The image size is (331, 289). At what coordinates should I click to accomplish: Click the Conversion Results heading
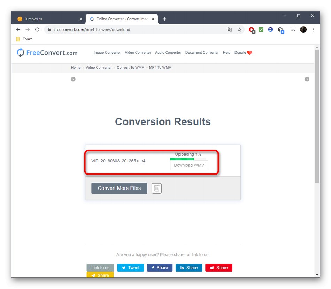pyautogui.click(x=163, y=122)
